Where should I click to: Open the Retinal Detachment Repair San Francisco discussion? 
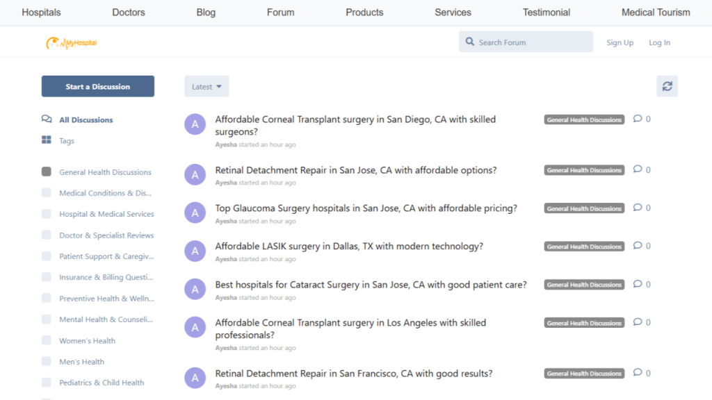pyautogui.click(x=354, y=374)
